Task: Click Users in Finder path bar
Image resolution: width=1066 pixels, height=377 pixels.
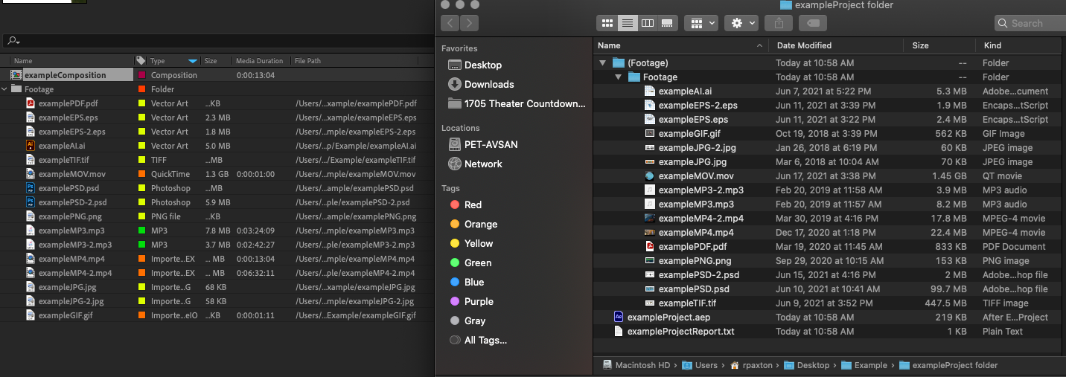Action: point(700,365)
